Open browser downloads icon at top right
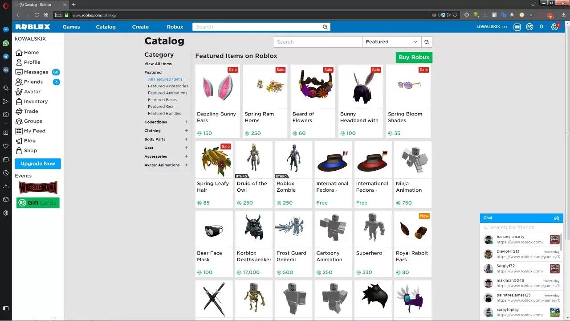570x321 pixels. click(563, 15)
